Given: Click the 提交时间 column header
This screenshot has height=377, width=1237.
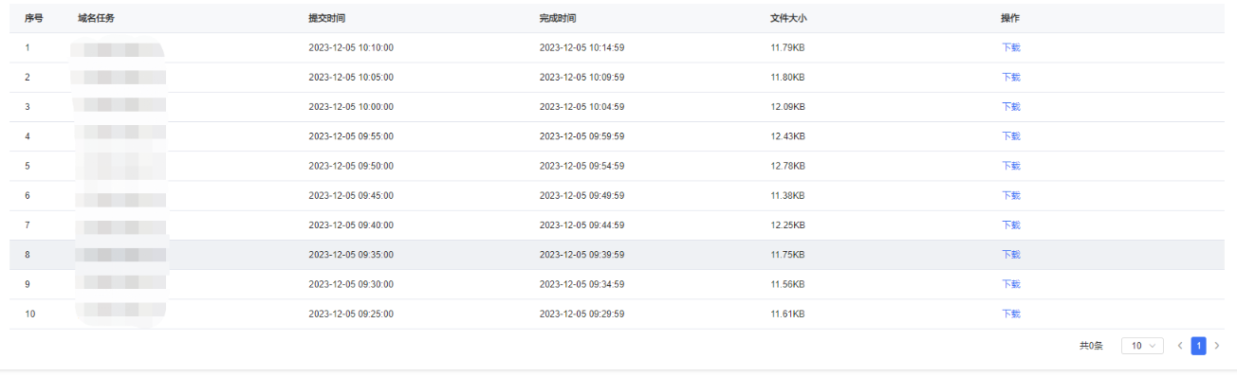Looking at the screenshot, I should (x=326, y=18).
